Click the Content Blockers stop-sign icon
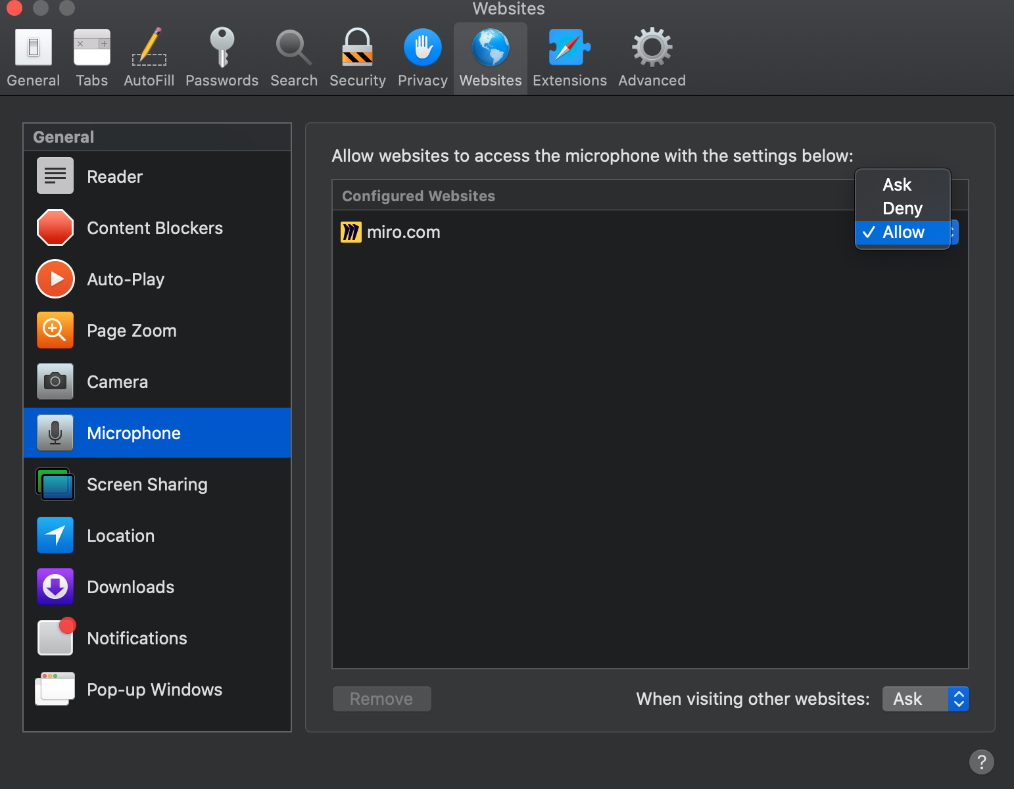The height and width of the screenshot is (789, 1014). coord(55,228)
